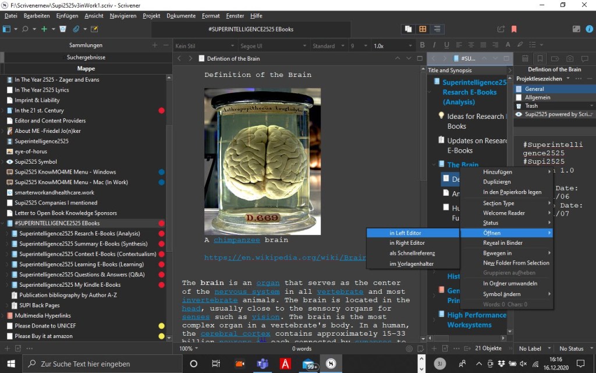Toggle the Please Donate to UNICEF checkbox
The height and width of the screenshot is (373, 596).
(9, 326)
